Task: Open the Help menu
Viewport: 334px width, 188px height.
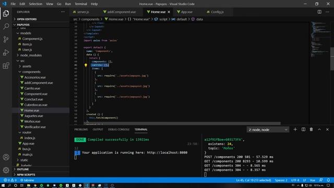Action: [94, 4]
